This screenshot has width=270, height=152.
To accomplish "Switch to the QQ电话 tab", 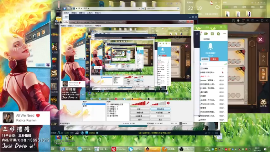I will click(207, 39).
